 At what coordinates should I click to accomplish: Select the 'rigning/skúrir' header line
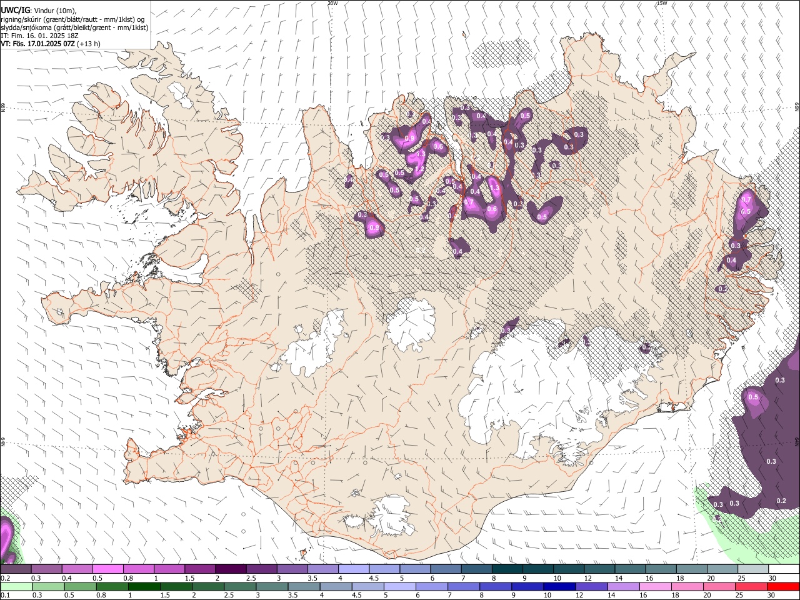point(72,19)
